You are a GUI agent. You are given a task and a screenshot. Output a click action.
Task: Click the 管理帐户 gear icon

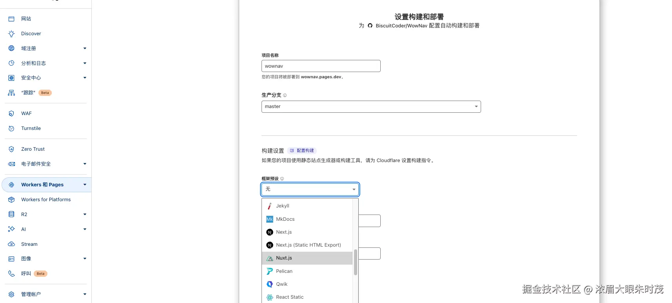pos(11,294)
